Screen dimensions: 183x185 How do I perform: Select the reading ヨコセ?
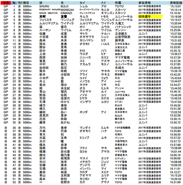83,151
